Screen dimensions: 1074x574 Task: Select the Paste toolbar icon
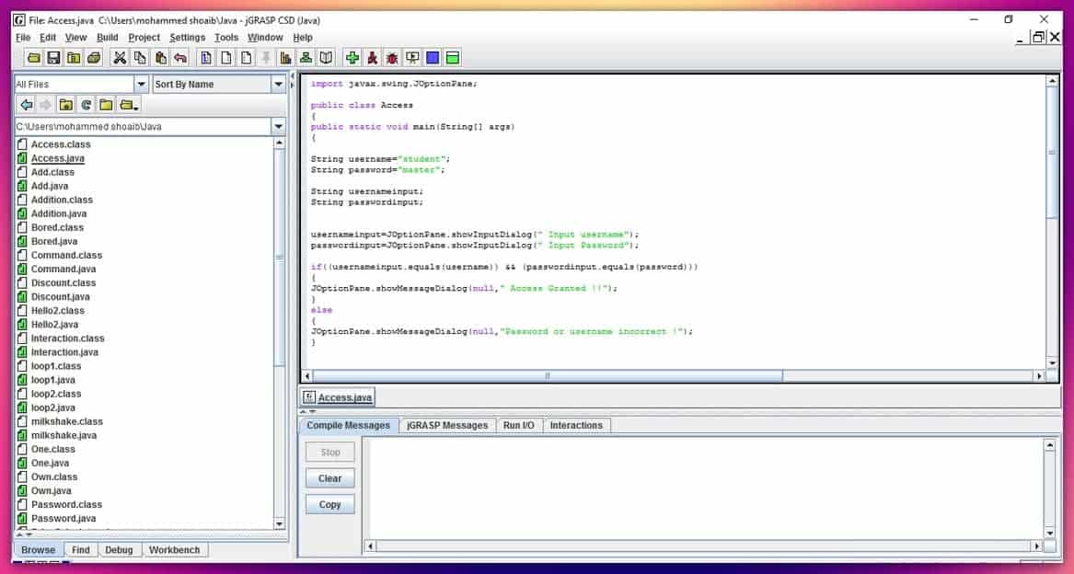tap(158, 56)
